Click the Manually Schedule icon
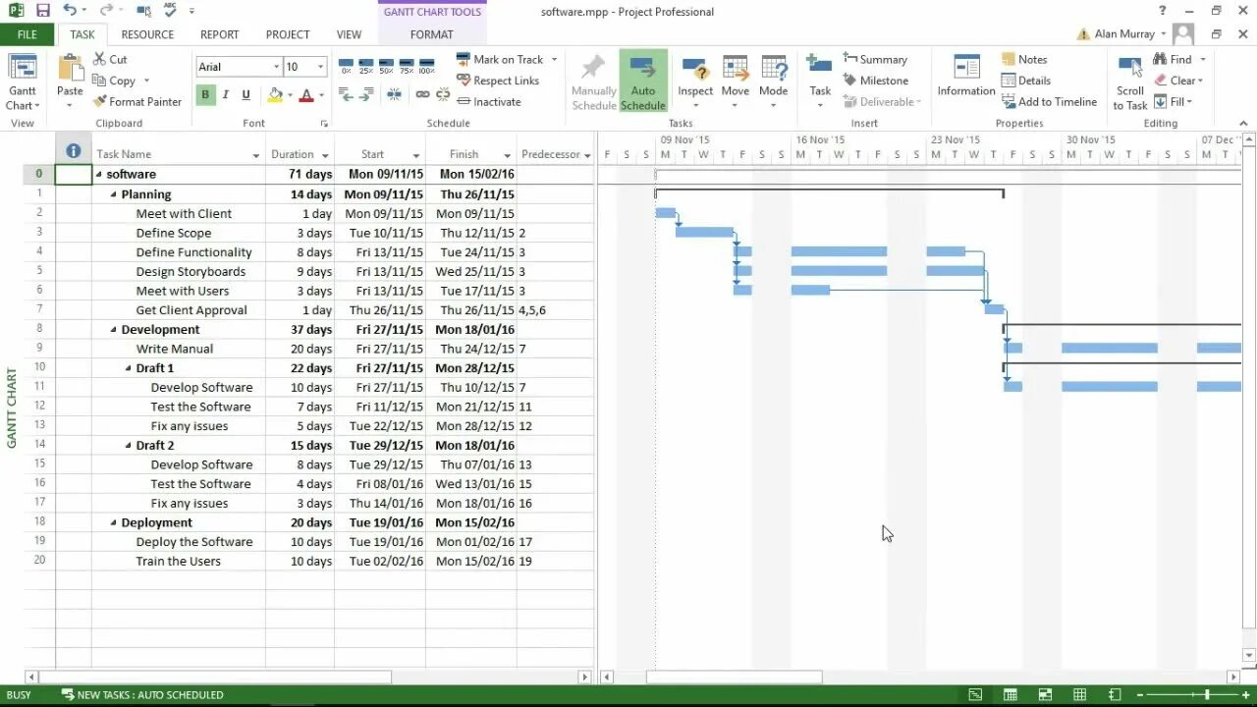The image size is (1257, 707). pyautogui.click(x=593, y=79)
